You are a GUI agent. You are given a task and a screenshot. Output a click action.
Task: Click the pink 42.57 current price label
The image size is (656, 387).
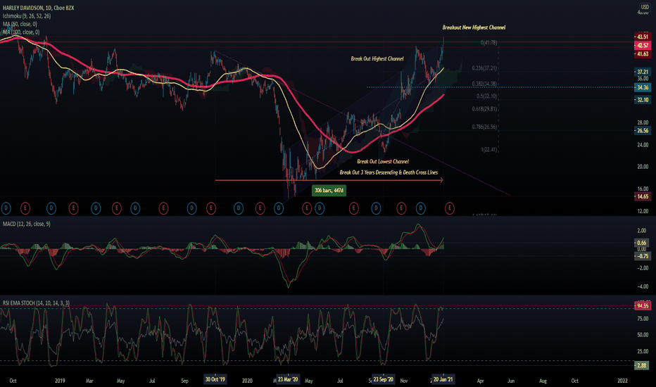point(642,45)
